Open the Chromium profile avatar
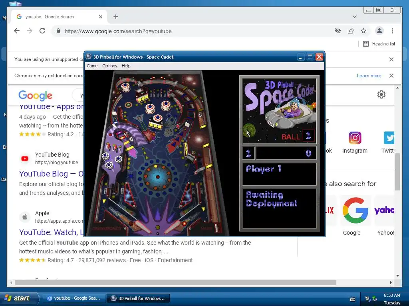This screenshot has height=306, width=409. pos(379,31)
